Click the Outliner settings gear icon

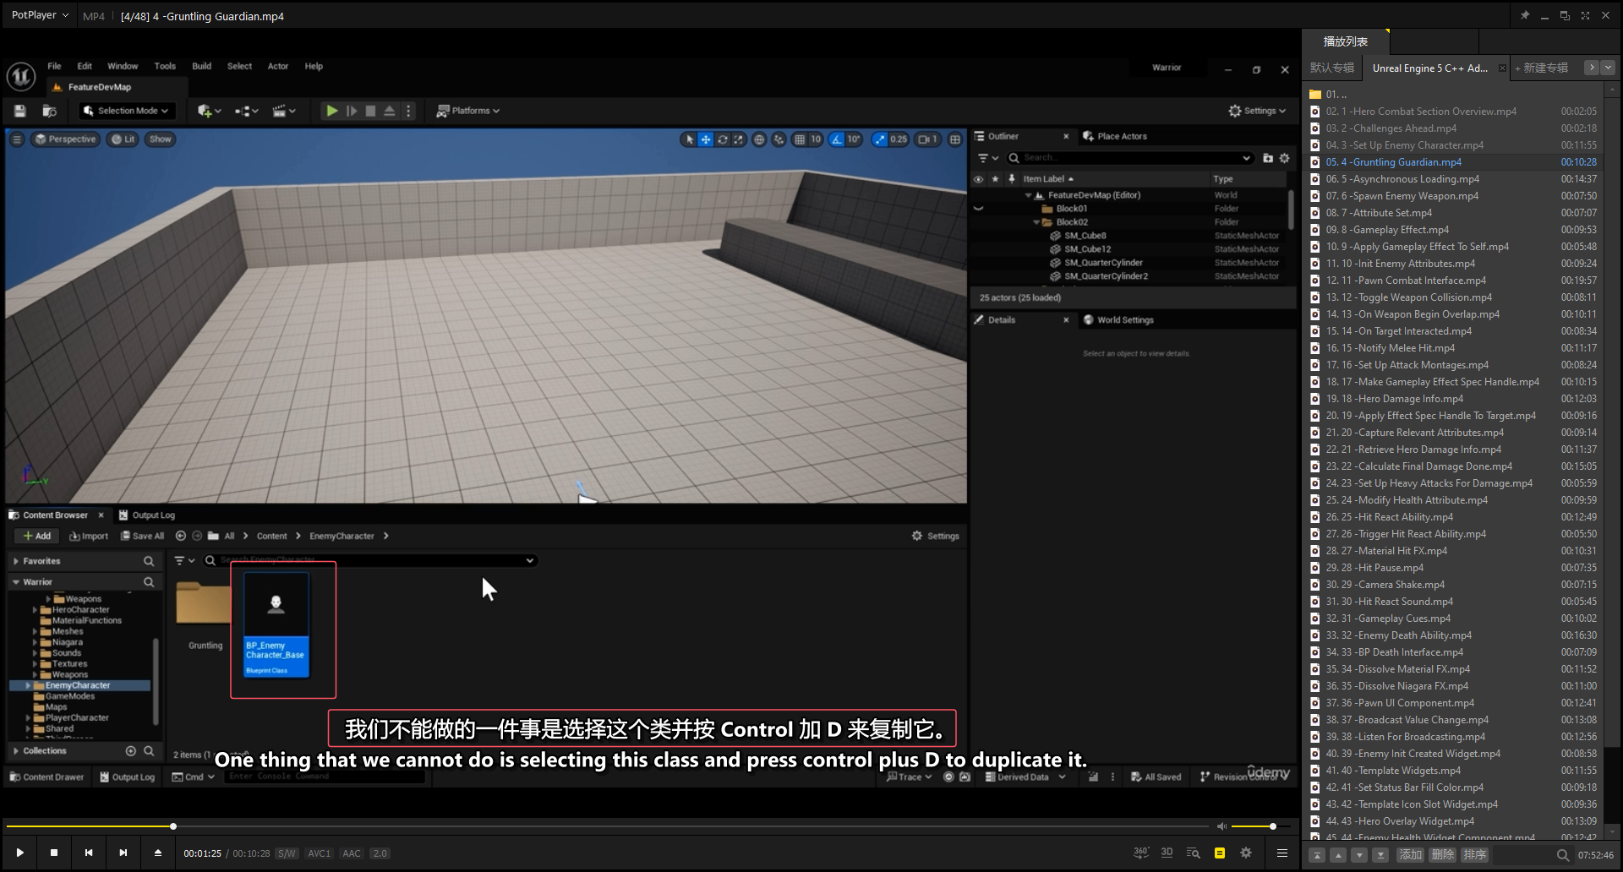click(1284, 158)
